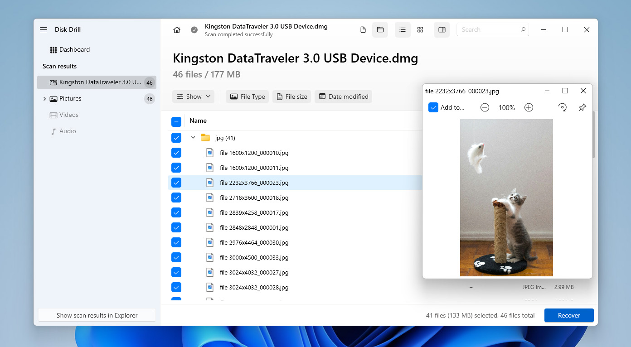The width and height of the screenshot is (631, 347).
Task: Click the Recover button
Action: coord(569,315)
